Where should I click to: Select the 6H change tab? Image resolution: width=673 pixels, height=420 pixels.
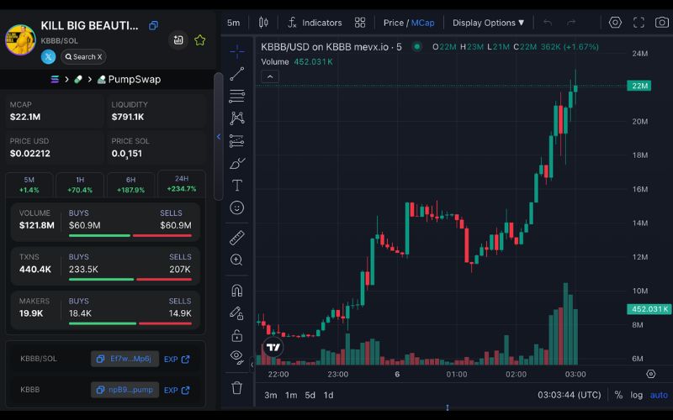pyautogui.click(x=131, y=185)
